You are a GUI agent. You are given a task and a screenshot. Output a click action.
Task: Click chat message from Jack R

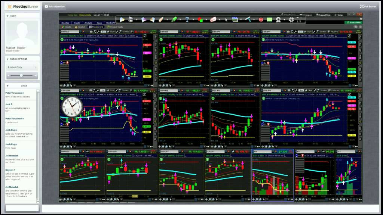21,107
